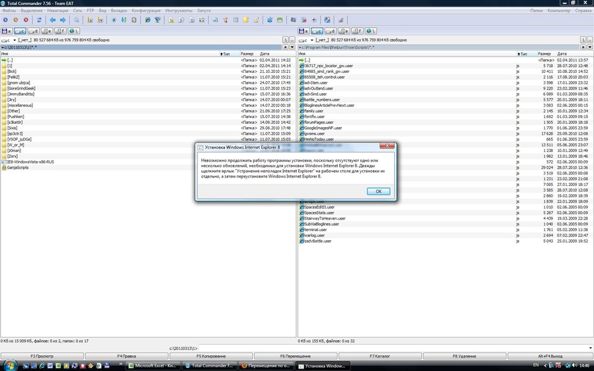Image resolution: width=594 pixels, height=371 pixels.
Task: Click the GanjaScripts file icon in left panel
Action: [4, 167]
